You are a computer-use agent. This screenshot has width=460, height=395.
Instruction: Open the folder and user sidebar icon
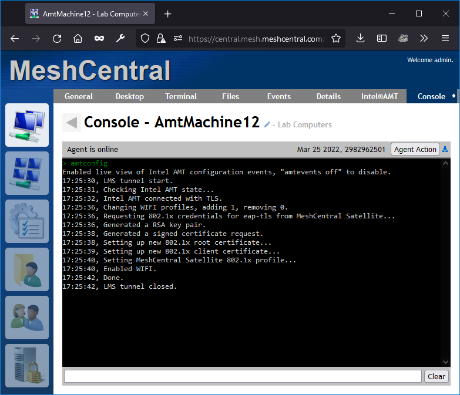(27, 269)
